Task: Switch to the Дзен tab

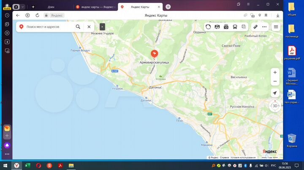Action: [x=51, y=7]
